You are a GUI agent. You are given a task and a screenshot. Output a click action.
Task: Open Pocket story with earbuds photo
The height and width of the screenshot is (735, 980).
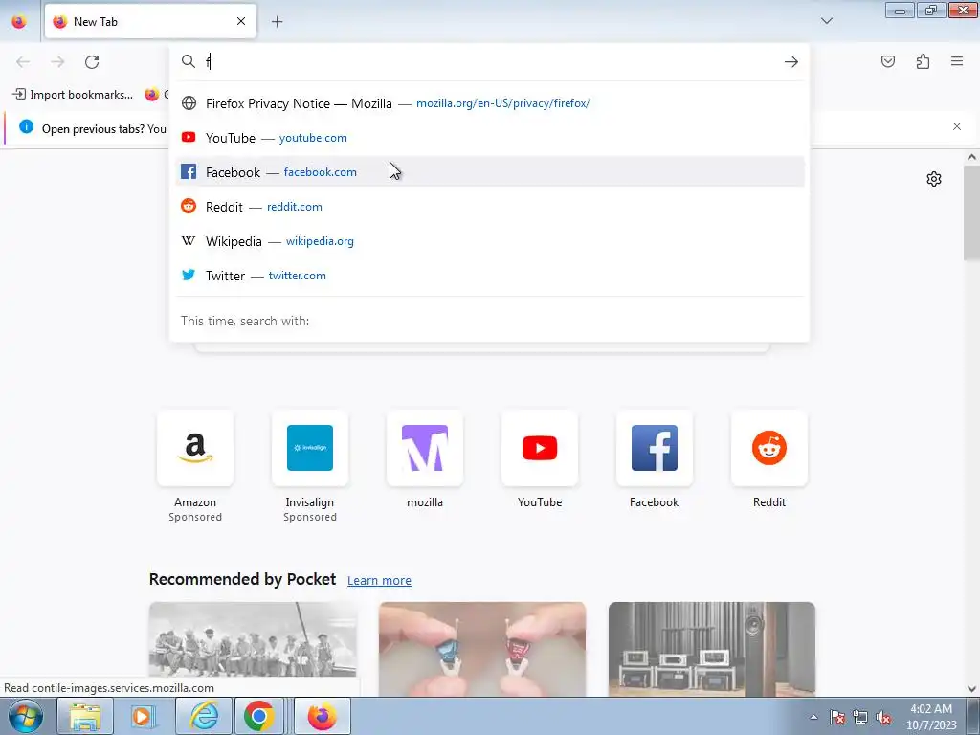(x=482, y=649)
